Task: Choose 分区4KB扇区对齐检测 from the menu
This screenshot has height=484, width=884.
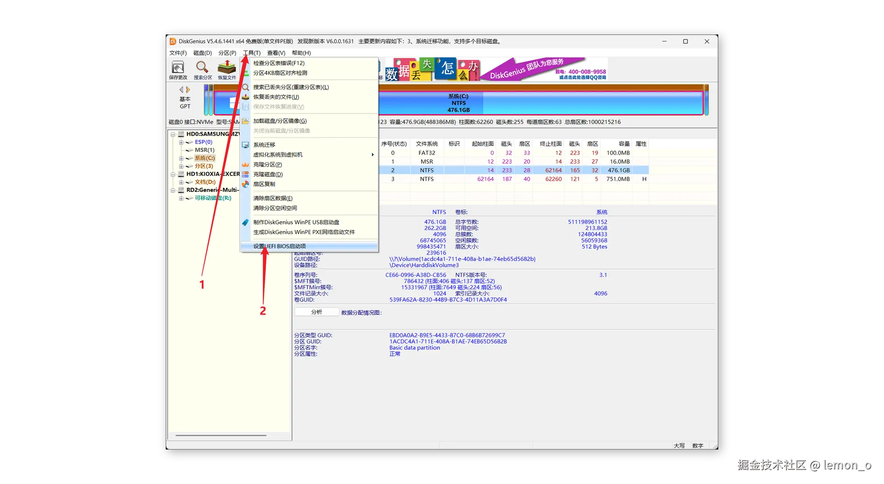Action: tap(309, 73)
